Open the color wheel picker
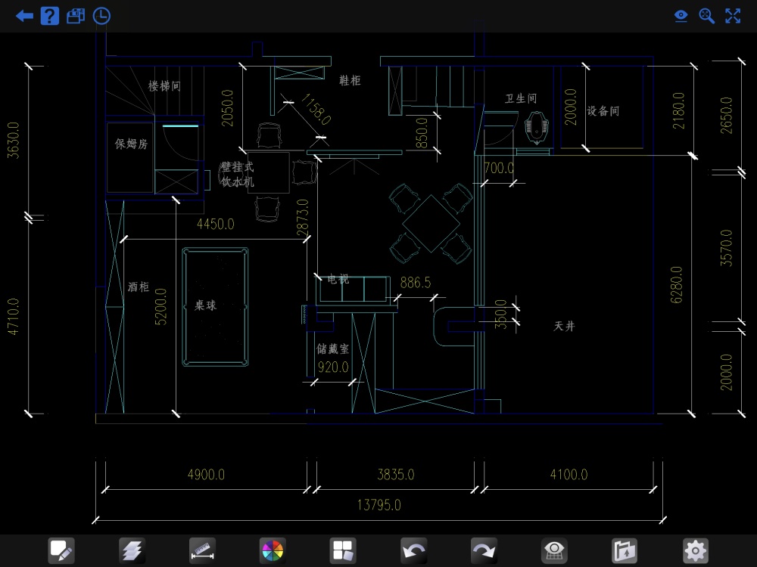The image size is (757, 567). click(x=273, y=550)
